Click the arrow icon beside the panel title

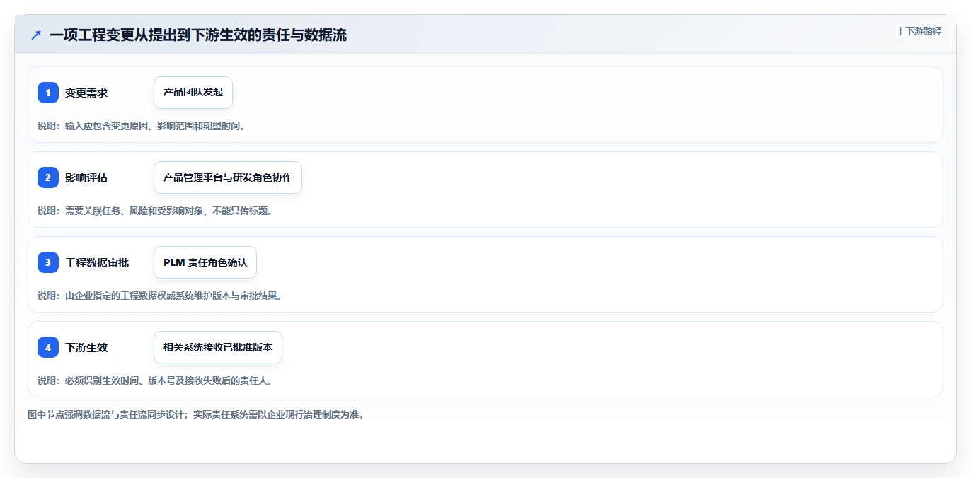(36, 35)
